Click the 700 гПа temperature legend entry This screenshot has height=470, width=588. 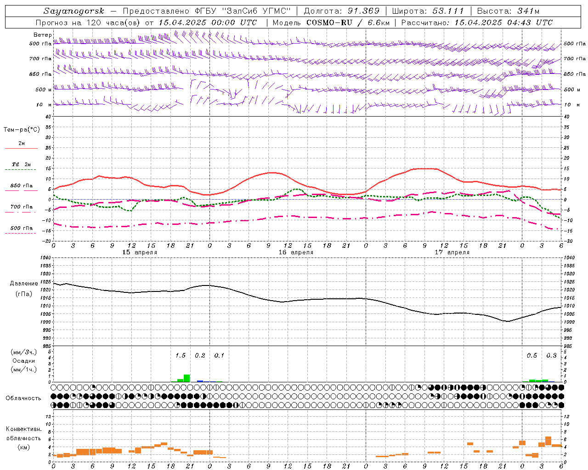click(x=22, y=207)
